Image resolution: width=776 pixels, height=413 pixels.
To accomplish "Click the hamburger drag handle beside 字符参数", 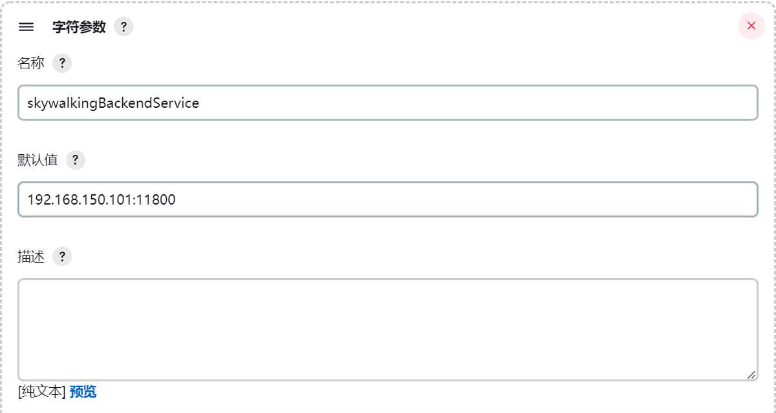I will (x=26, y=27).
